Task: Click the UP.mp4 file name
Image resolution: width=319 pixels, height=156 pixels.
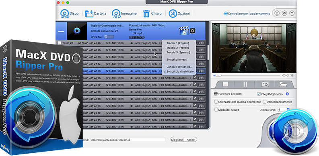Action: [x=138, y=33]
